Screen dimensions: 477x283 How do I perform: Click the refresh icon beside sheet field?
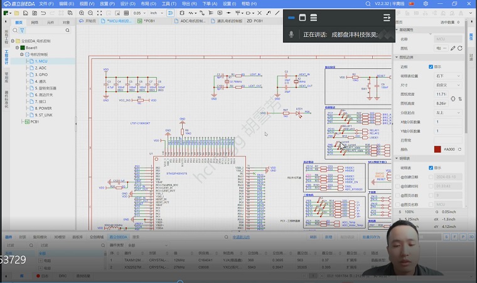[x=460, y=48]
